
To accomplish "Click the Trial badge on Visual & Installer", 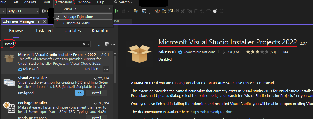I will (79, 93).
